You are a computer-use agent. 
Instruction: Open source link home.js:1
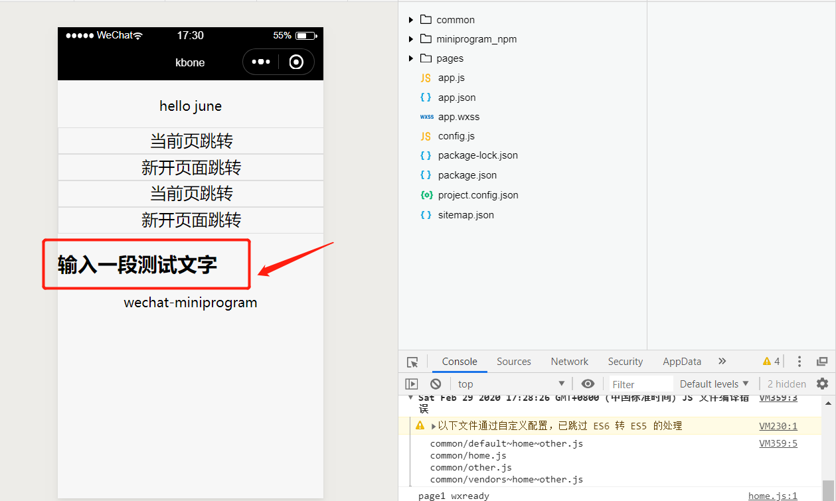pos(773,496)
